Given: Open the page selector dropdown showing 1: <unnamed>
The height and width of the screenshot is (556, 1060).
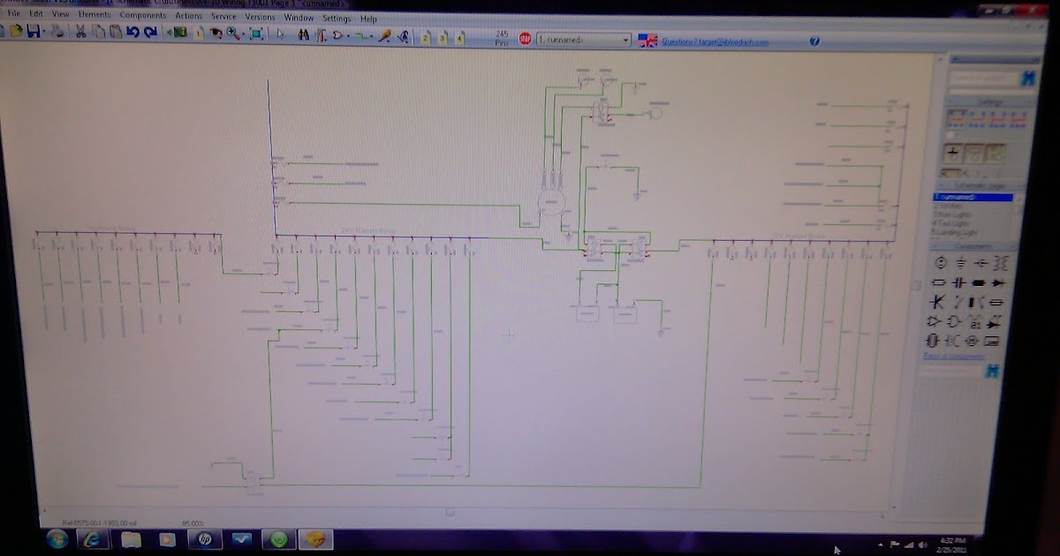Looking at the screenshot, I should (628, 39).
